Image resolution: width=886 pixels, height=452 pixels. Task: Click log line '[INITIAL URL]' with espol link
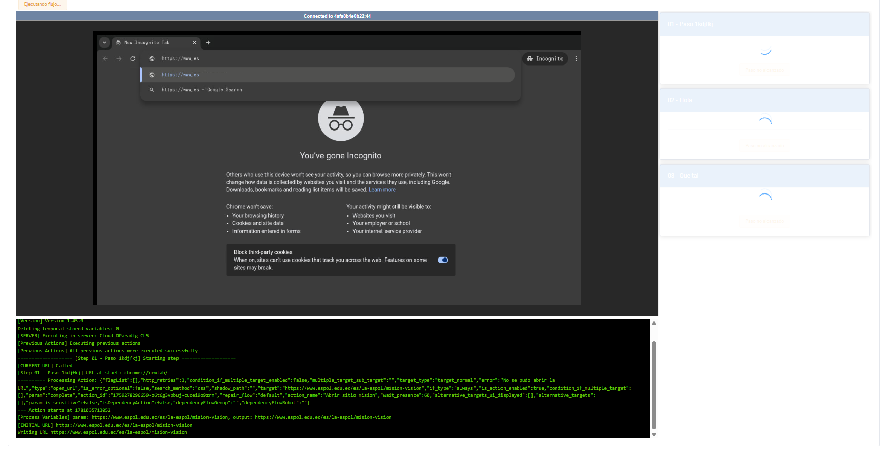pyautogui.click(x=105, y=425)
